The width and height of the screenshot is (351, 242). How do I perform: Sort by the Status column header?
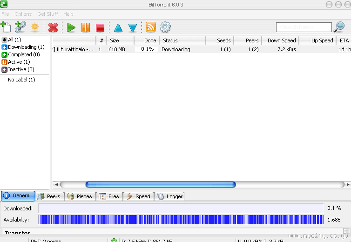click(x=182, y=40)
